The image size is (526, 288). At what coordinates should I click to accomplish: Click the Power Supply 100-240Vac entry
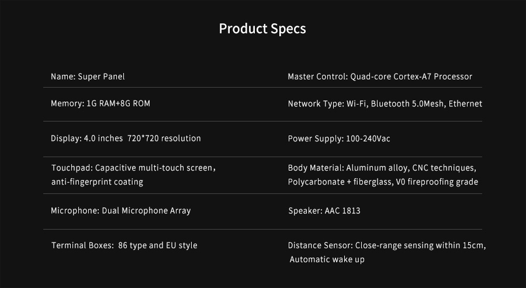pyautogui.click(x=339, y=138)
